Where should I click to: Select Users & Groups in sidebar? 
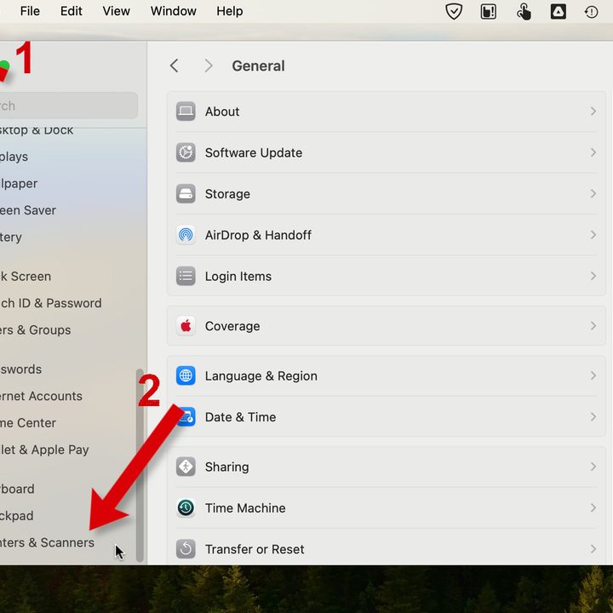coord(35,330)
